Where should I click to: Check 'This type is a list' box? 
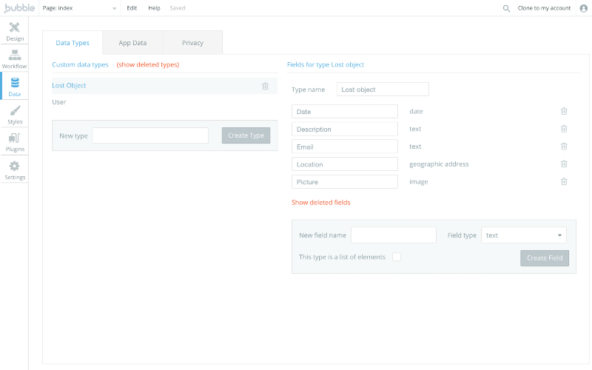(397, 257)
